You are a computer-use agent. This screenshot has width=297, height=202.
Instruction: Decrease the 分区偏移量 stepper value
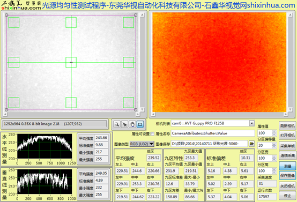point(274,147)
